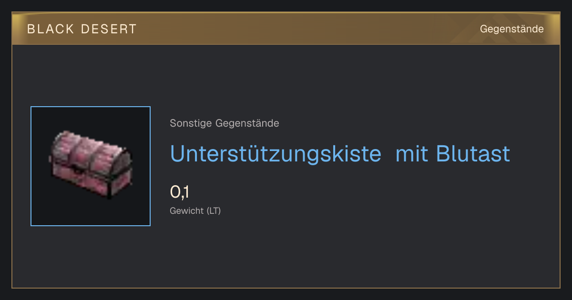This screenshot has height=300, width=572.
Task: Click the word Blutast in the title
Action: tap(473, 154)
